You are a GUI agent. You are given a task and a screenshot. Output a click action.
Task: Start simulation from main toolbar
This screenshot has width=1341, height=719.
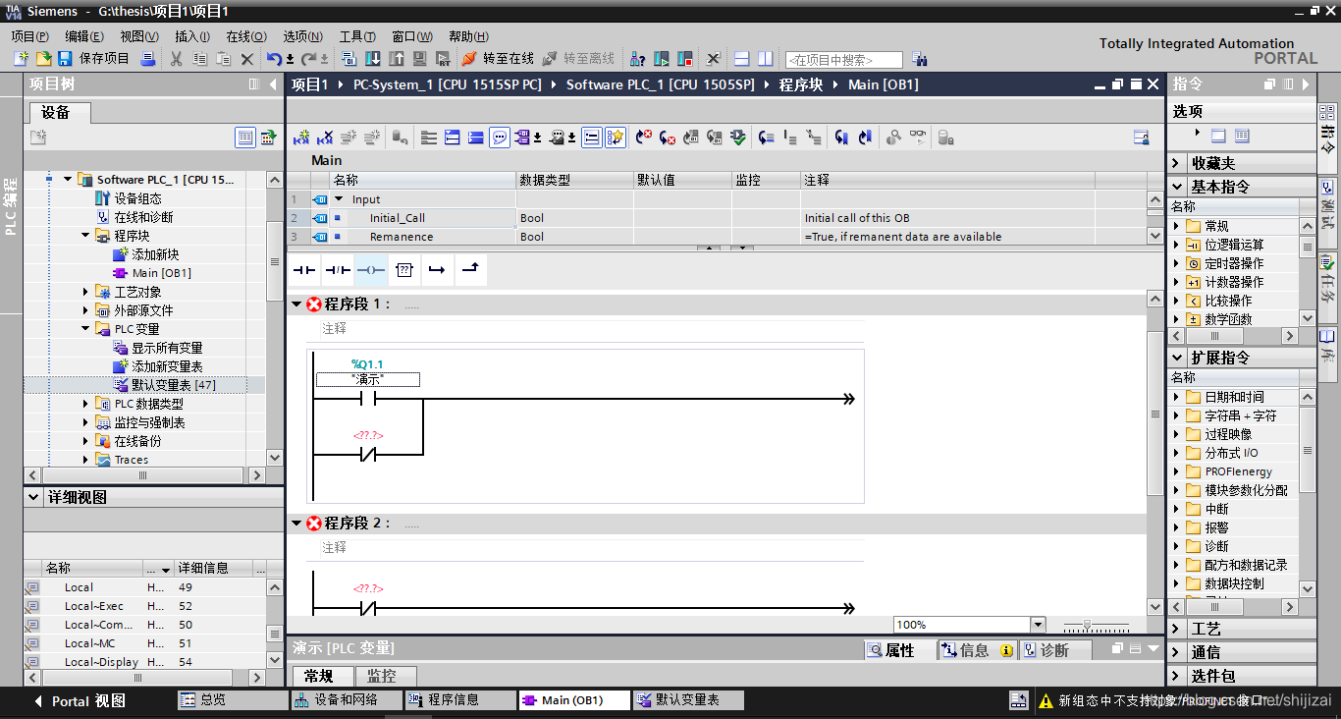coord(420,59)
